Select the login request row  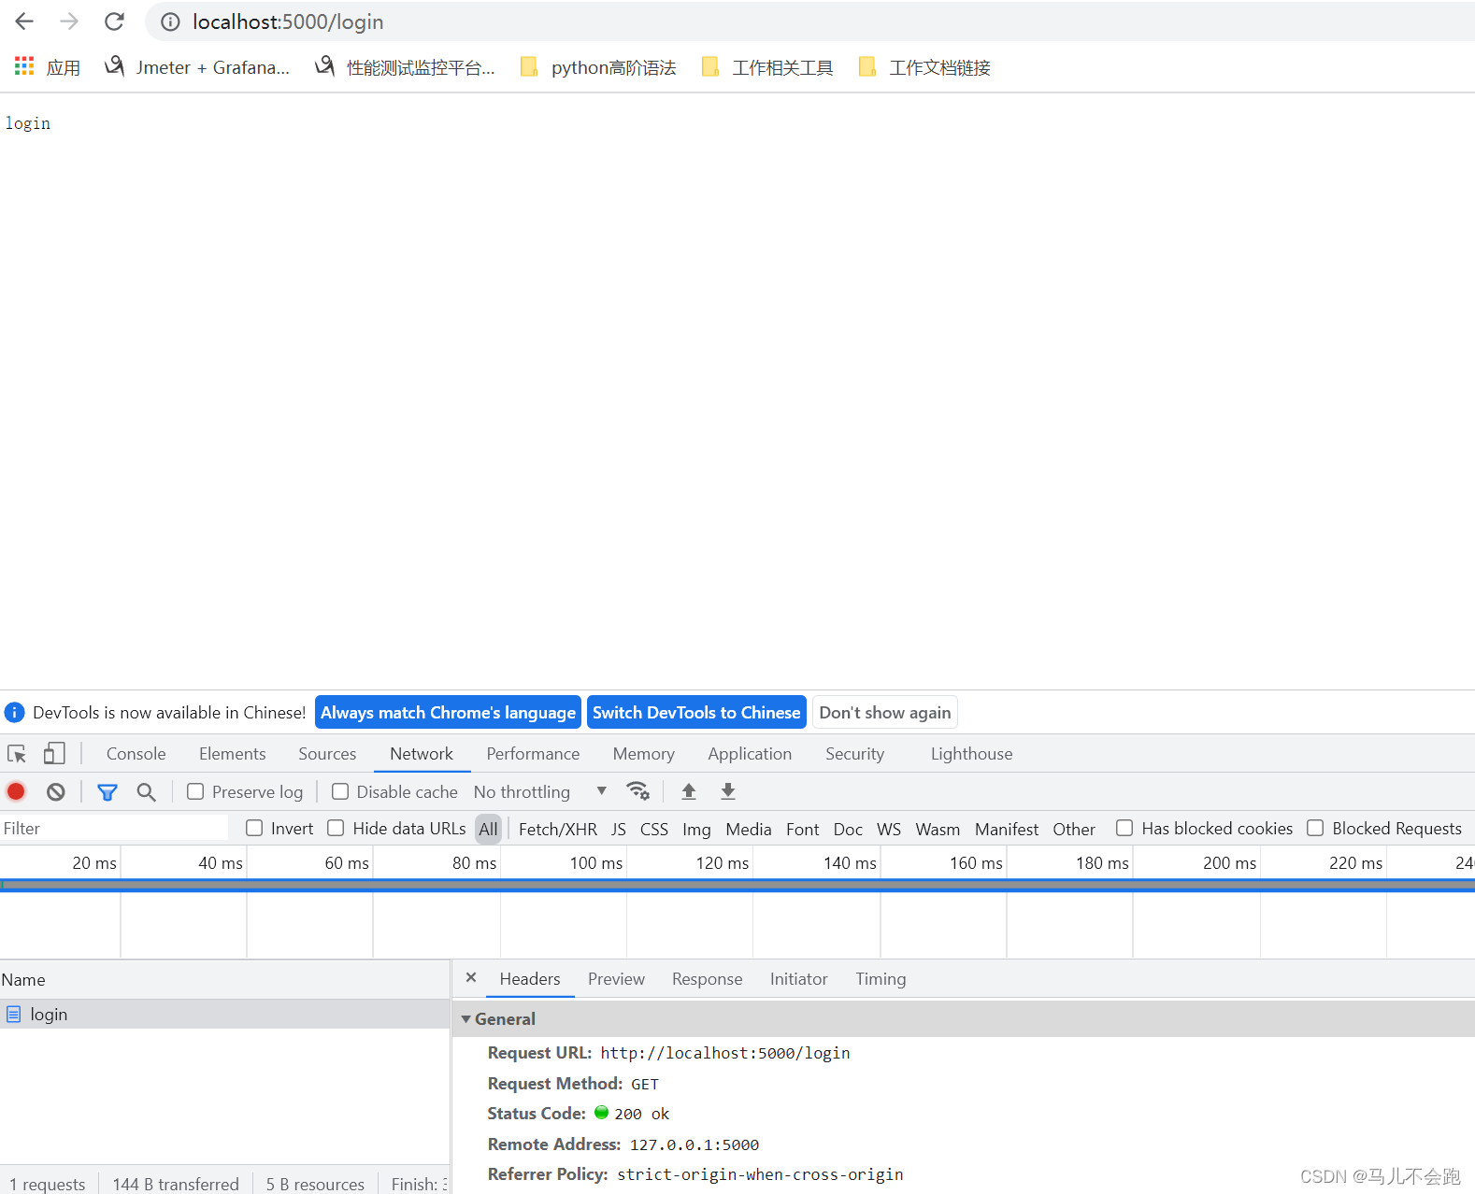(x=224, y=1015)
